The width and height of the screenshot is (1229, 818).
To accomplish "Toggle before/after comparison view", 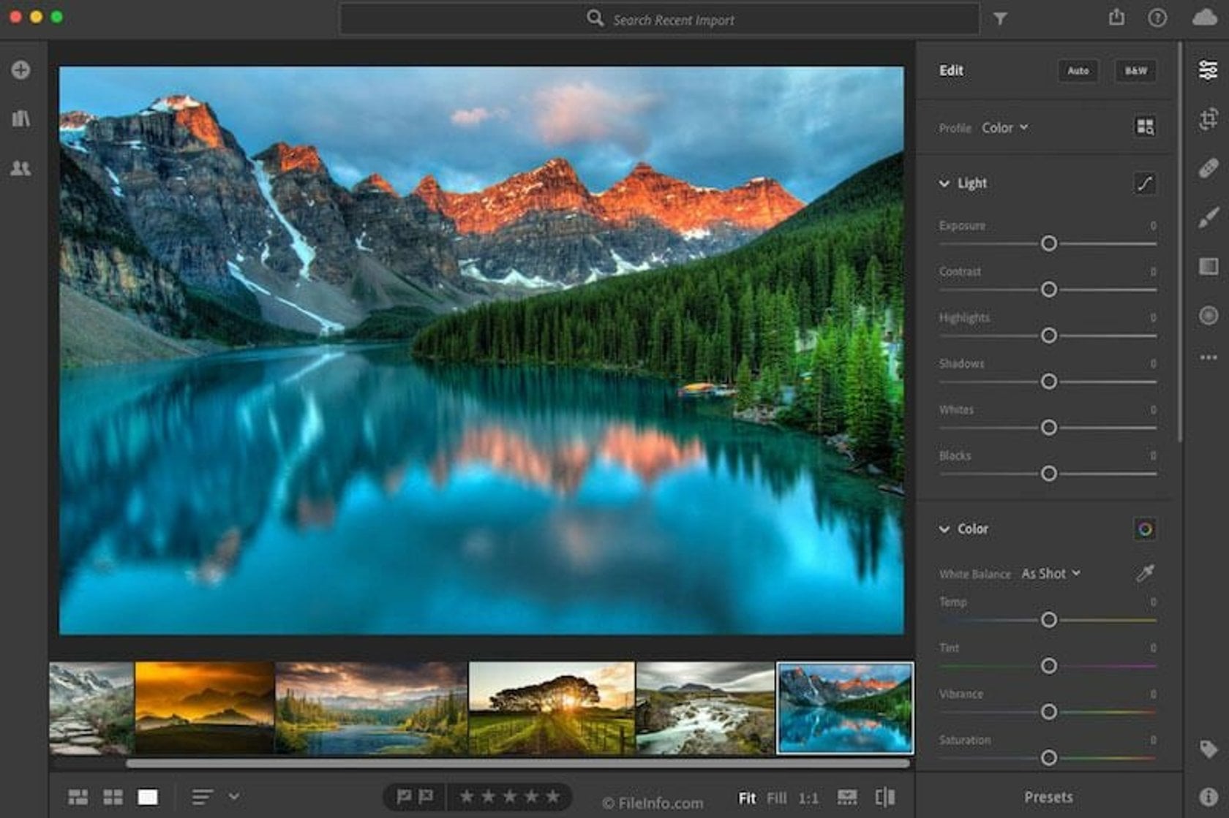I will [887, 797].
